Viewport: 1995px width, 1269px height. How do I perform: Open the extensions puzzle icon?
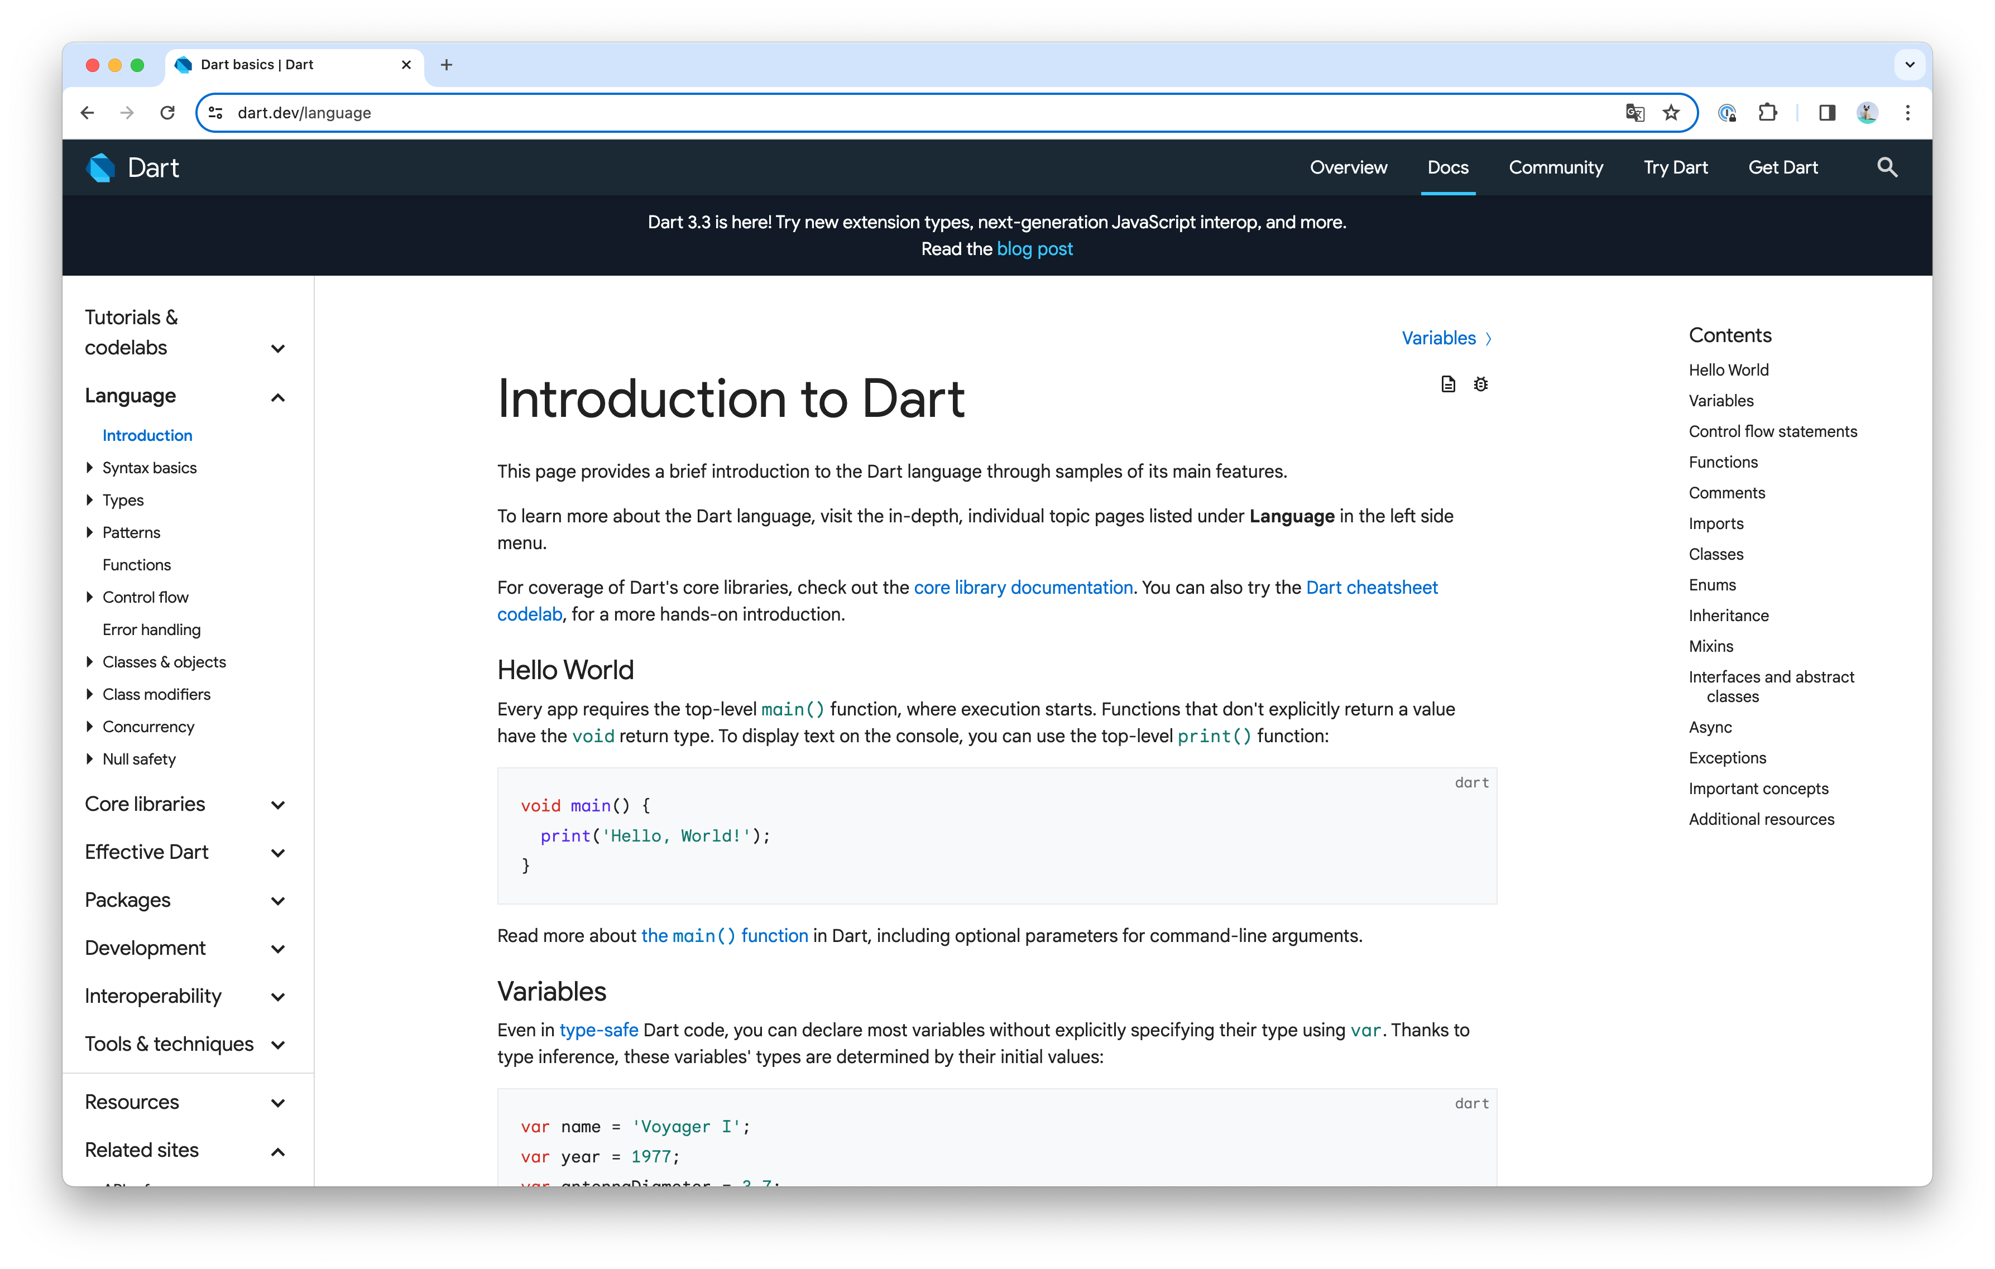click(1767, 113)
